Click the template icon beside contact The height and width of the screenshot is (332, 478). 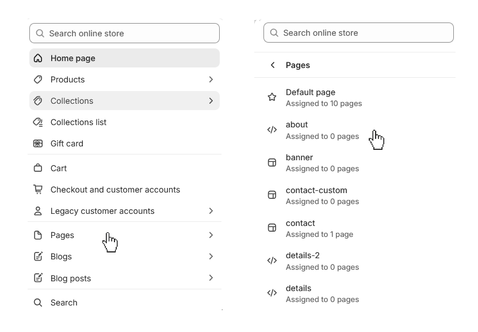point(272,228)
